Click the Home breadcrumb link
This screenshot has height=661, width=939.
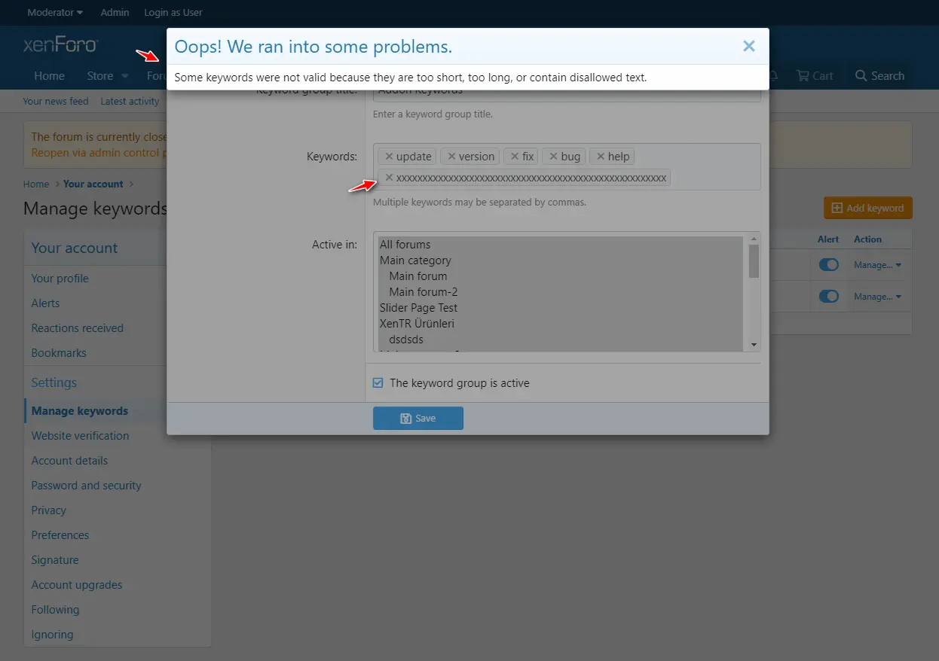(36, 184)
